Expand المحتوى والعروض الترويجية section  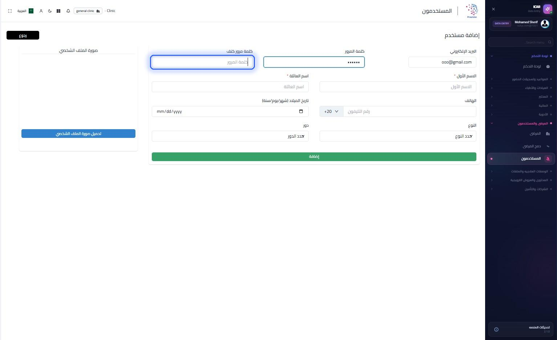coord(521,180)
